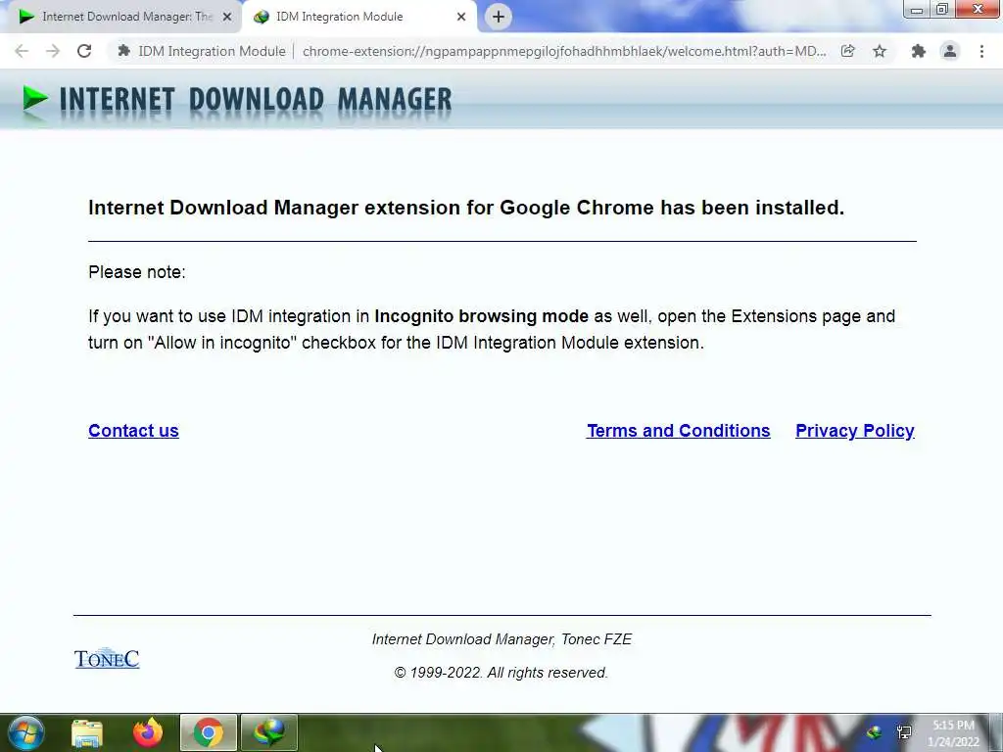The width and height of the screenshot is (1003, 752).
Task: Open the clock showing 5:15 PM
Action: click(953, 733)
